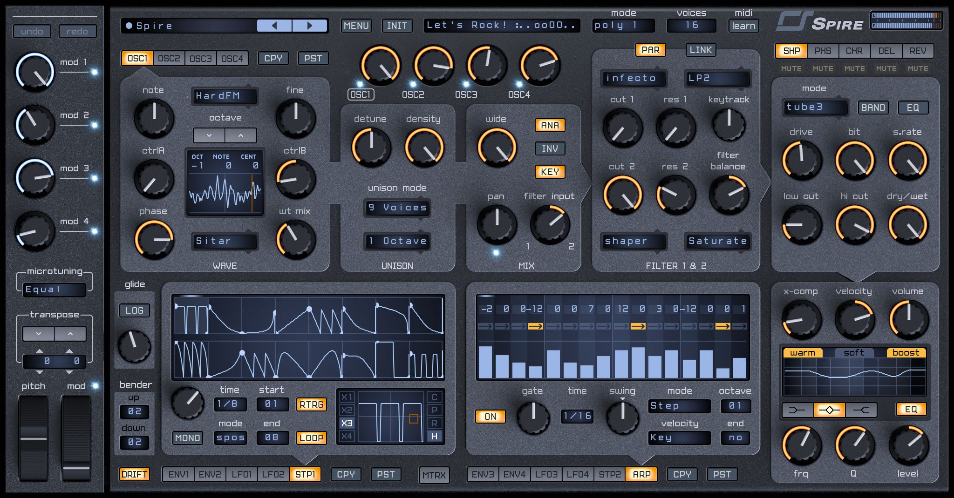The image size is (954, 498).
Task: Click the R button in the stepper editor
Action: click(435, 423)
